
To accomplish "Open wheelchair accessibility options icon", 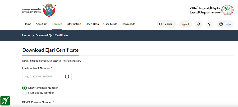I will 209,24.
